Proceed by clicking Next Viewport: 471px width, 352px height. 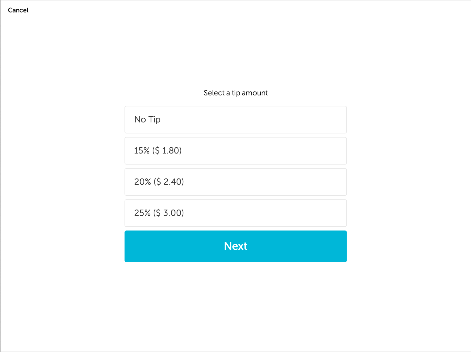click(235, 246)
